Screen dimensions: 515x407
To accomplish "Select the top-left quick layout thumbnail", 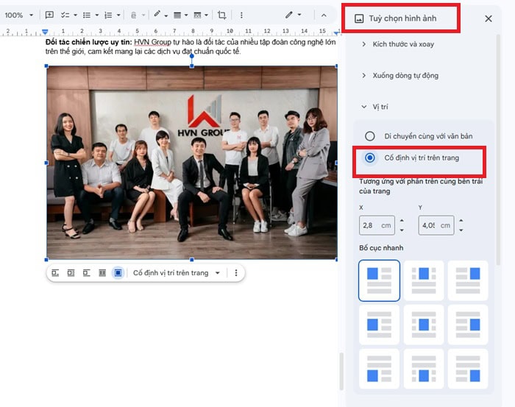I will coord(379,280).
